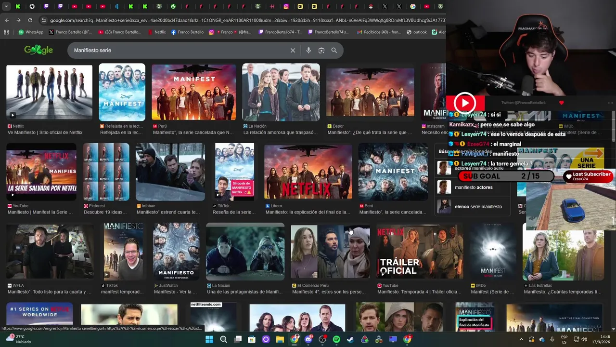Click the microphone icon in system tray
Screen dimensions: 616x347
coord(552,340)
